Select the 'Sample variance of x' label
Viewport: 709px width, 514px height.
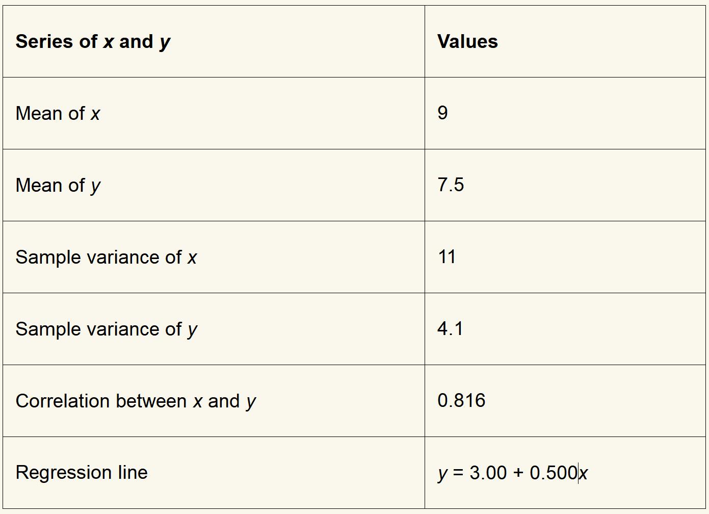pyautogui.click(x=106, y=258)
